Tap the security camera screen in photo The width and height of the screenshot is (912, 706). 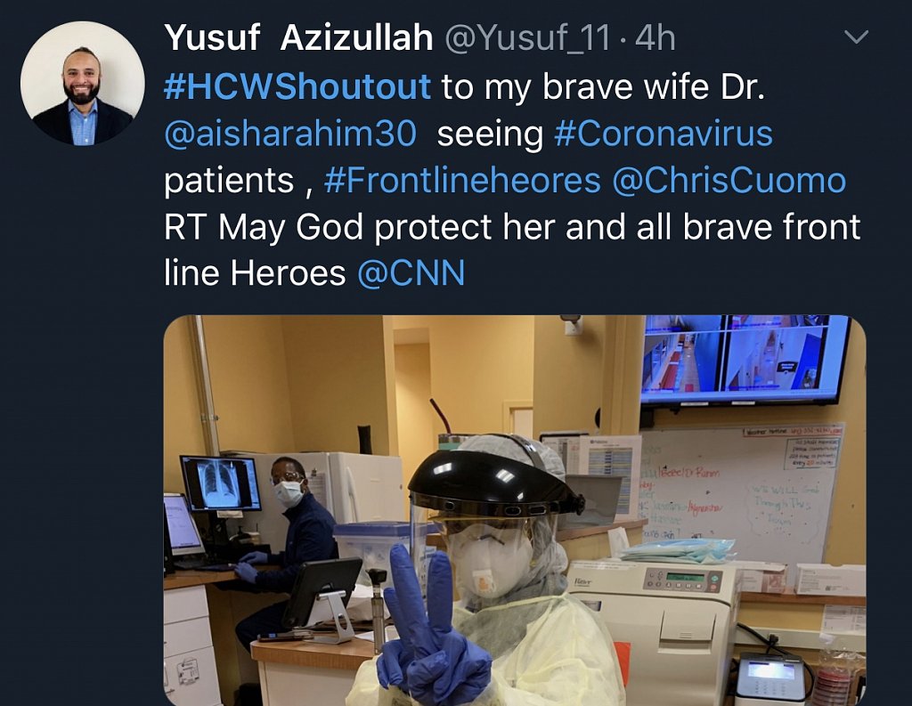click(744, 359)
